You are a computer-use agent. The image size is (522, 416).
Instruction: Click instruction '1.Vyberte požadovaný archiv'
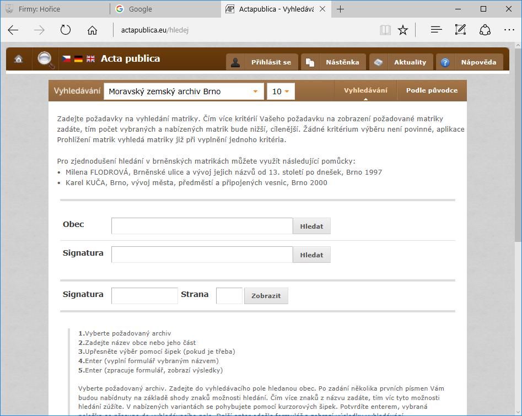125,333
